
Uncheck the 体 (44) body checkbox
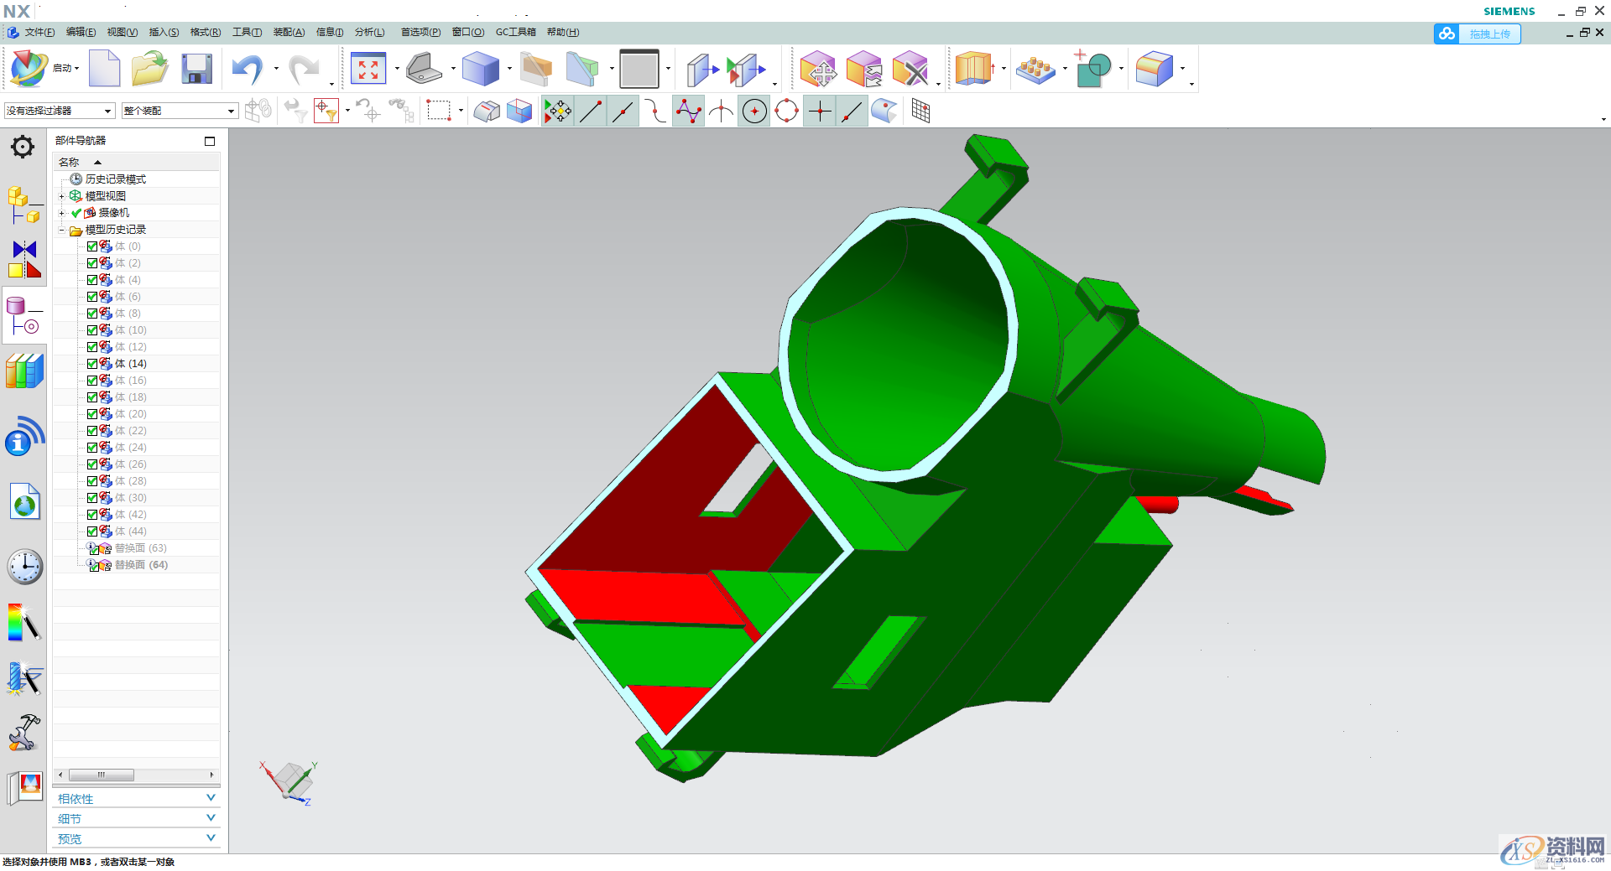click(92, 531)
